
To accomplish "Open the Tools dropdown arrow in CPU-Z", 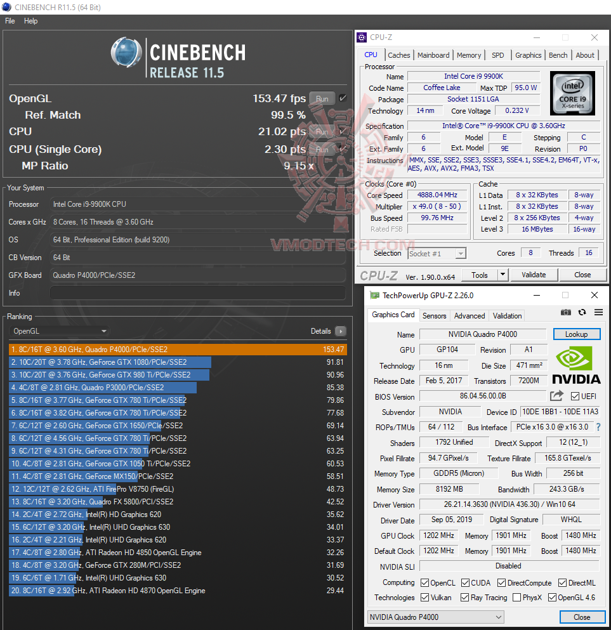I will pyautogui.click(x=503, y=275).
